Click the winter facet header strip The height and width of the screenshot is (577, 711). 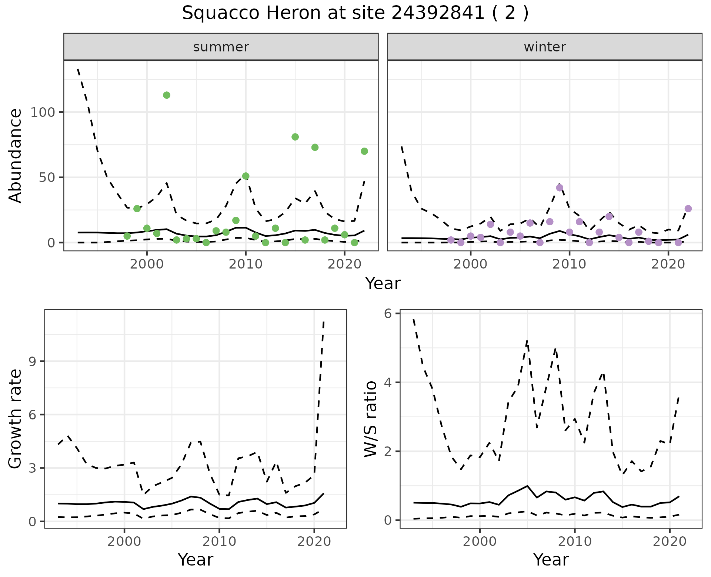[x=544, y=47]
